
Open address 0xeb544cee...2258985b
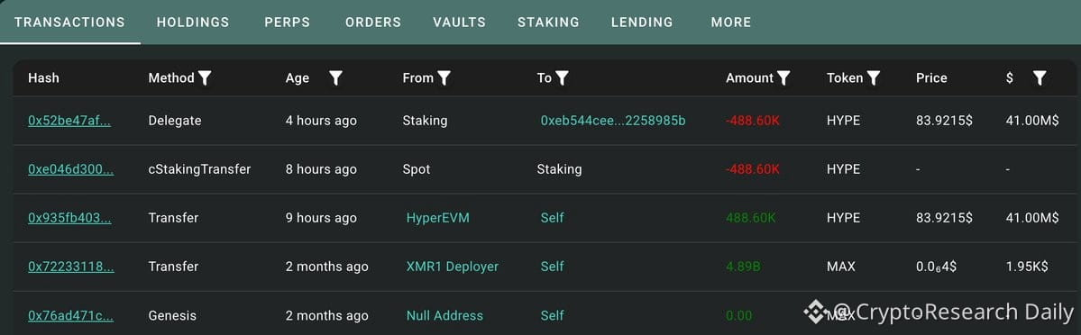click(x=613, y=121)
